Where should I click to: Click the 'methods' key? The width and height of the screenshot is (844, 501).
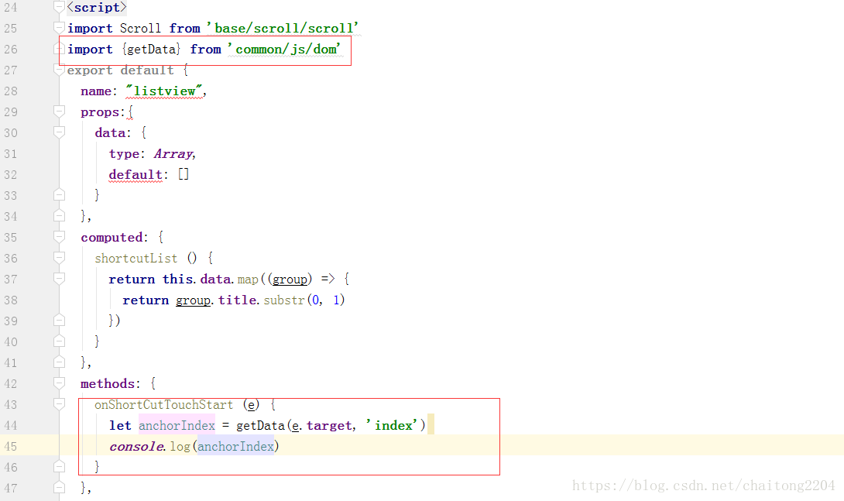pos(108,384)
